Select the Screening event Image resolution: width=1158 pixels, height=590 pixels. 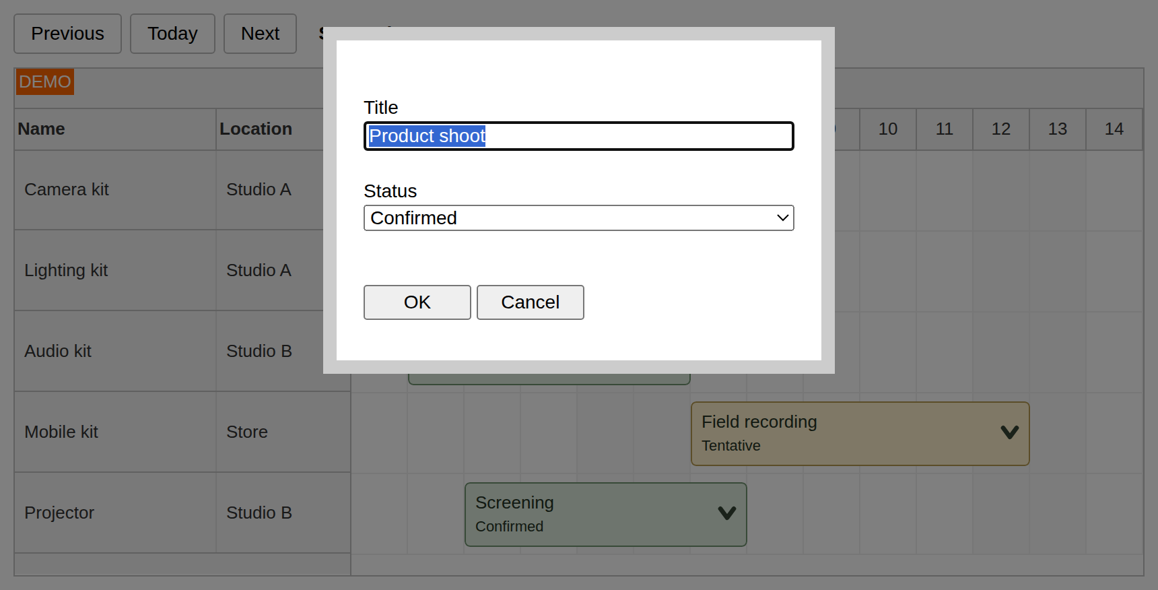tap(605, 515)
